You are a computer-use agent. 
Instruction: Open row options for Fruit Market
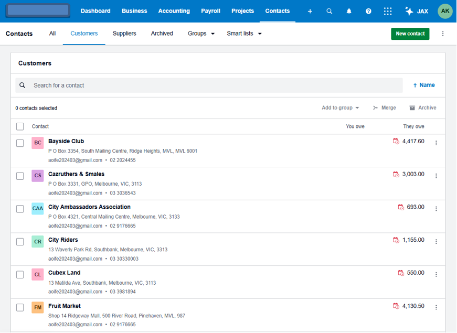tap(436, 307)
